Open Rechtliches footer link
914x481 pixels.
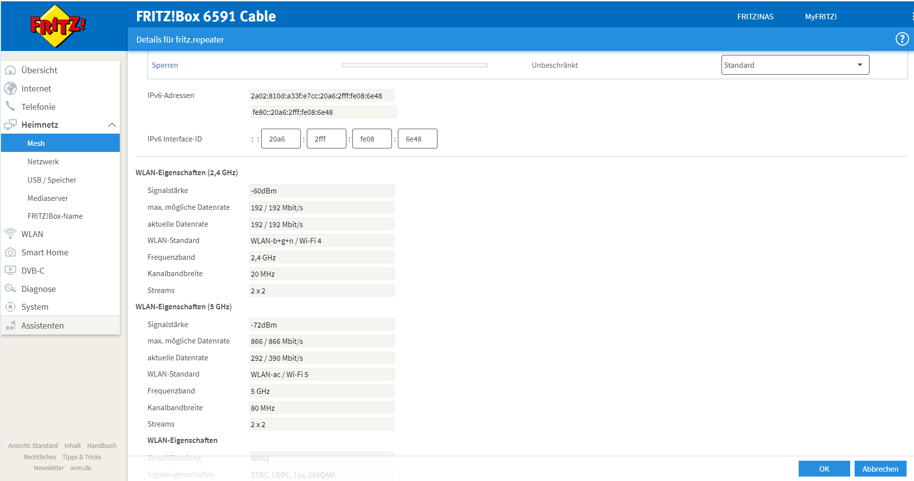(x=40, y=457)
